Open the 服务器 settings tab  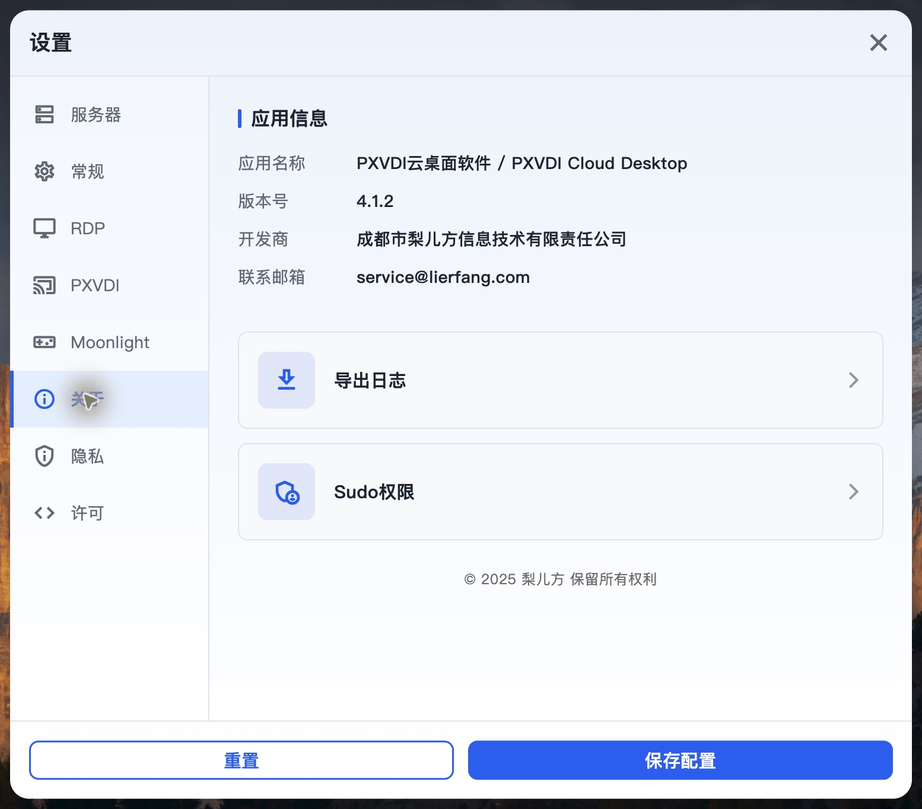pos(110,114)
